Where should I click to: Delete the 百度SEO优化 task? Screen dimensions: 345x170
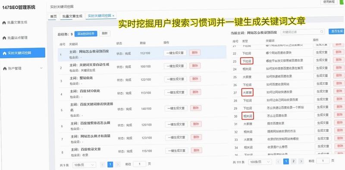coord(195,92)
